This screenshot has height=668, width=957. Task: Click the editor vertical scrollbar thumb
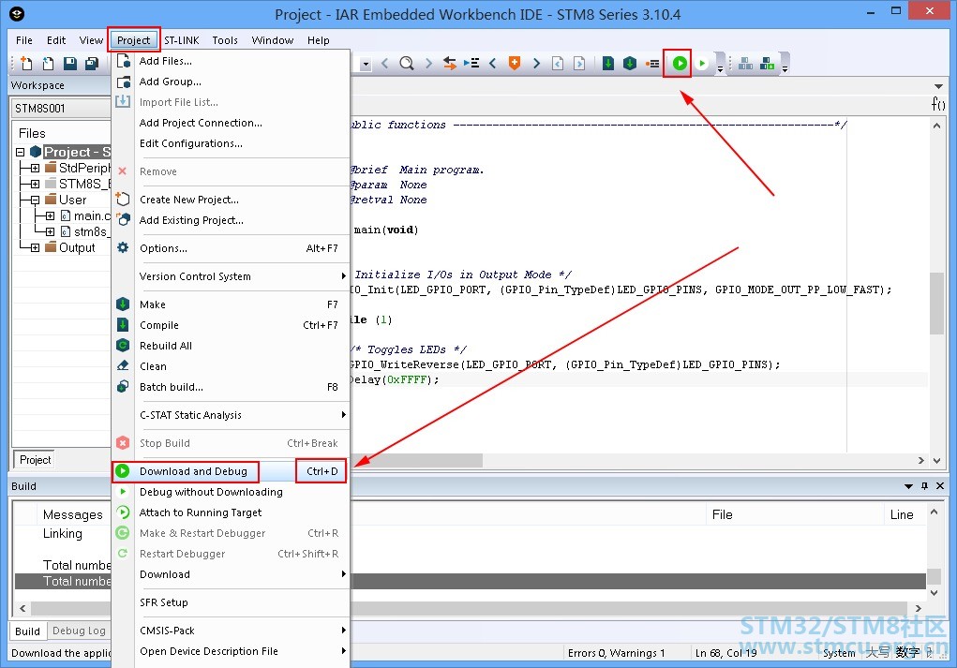pos(936,304)
